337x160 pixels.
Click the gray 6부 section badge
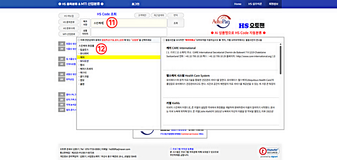click(62, 80)
